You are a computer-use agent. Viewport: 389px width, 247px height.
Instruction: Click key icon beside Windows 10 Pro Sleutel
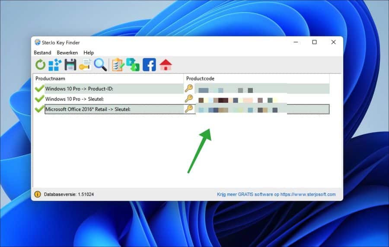[x=189, y=98]
